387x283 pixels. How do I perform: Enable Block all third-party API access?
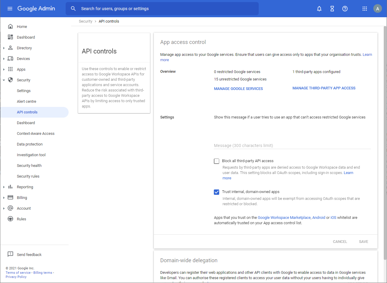click(217, 161)
